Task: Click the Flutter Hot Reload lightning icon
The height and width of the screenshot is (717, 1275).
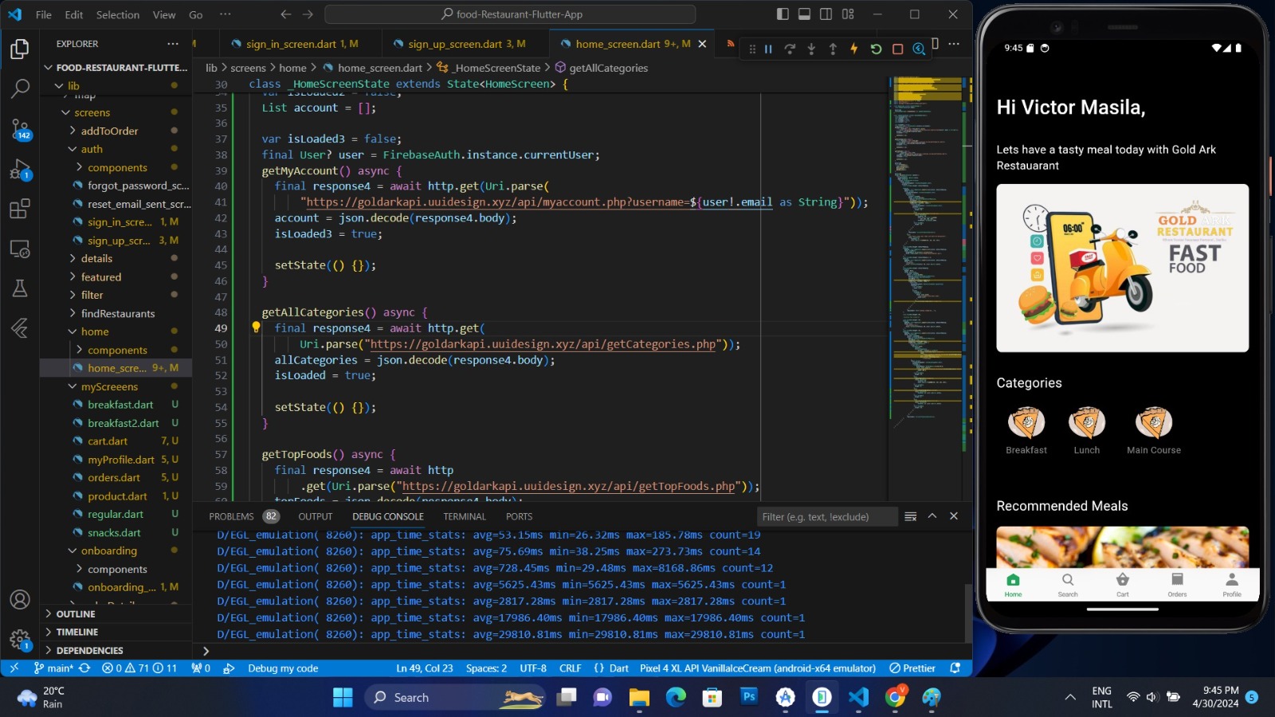Action: click(x=854, y=49)
